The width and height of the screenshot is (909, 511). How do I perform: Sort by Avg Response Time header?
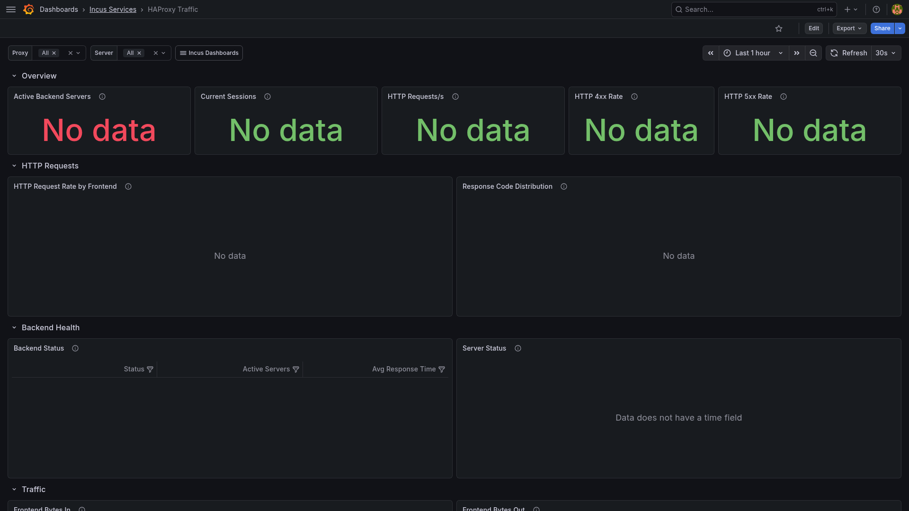click(404, 369)
